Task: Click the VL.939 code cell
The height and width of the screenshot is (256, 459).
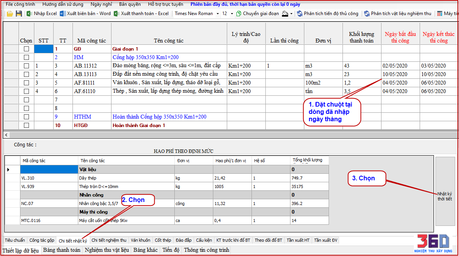Action: point(49,186)
